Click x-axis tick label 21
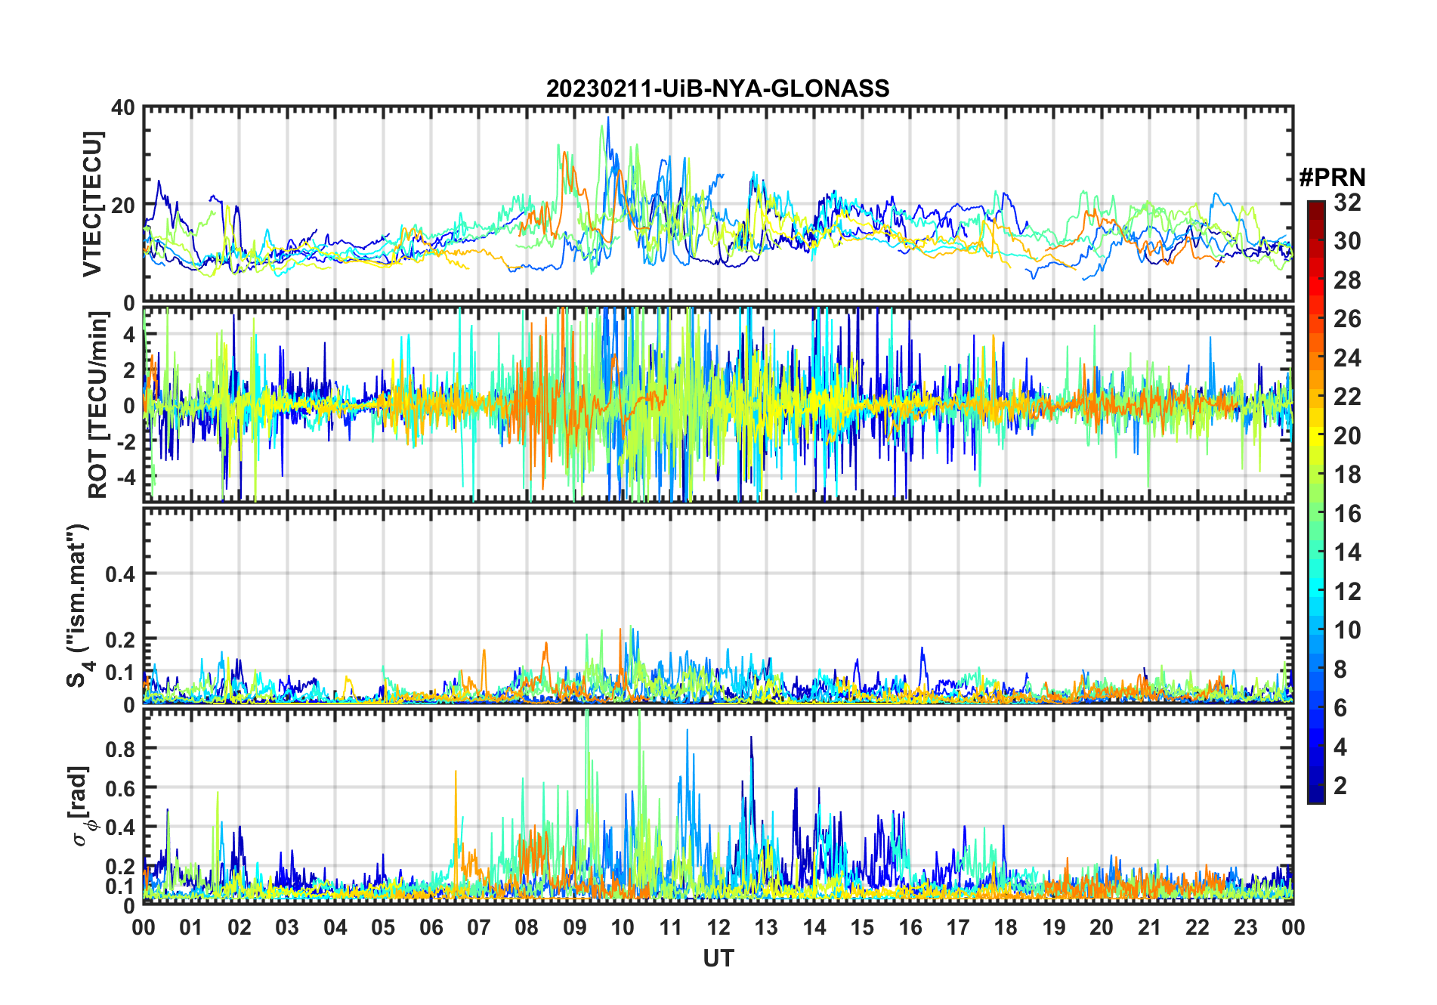Viewport: 1437px width, 1005px height. click(1149, 927)
